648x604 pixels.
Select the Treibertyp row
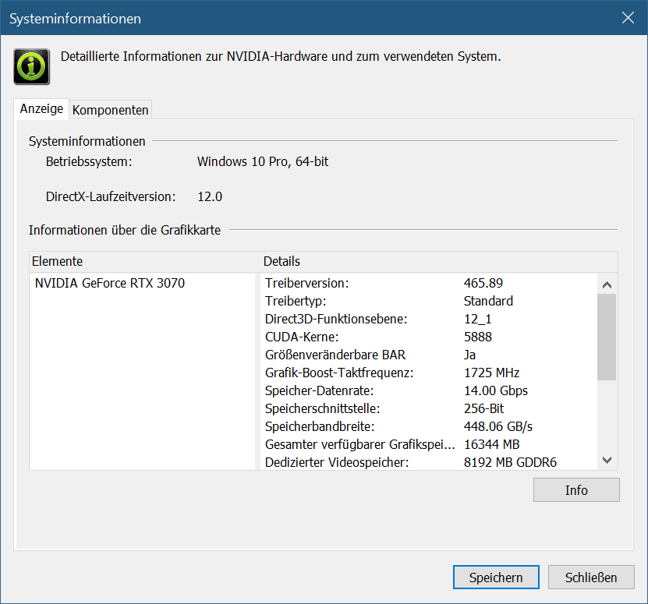point(429,301)
